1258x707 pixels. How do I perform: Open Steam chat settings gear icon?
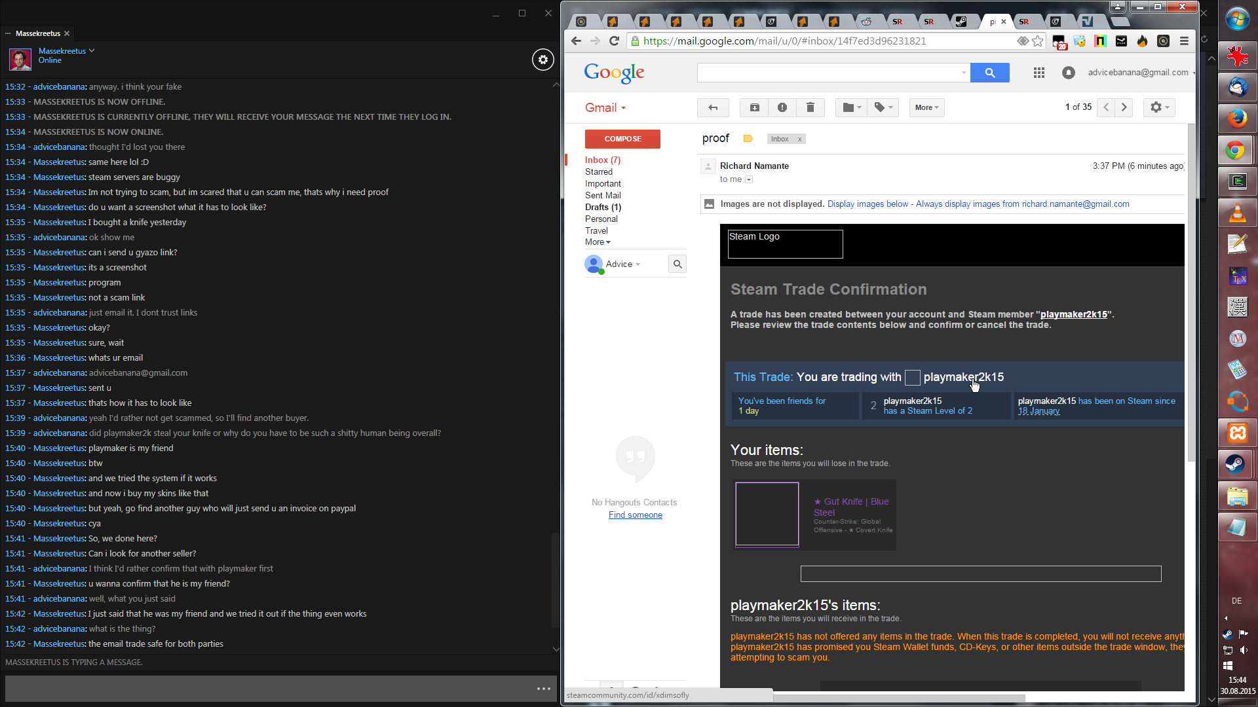(x=543, y=60)
